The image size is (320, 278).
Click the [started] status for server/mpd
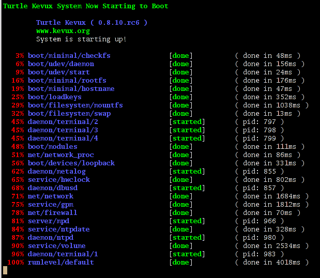click(x=187, y=221)
